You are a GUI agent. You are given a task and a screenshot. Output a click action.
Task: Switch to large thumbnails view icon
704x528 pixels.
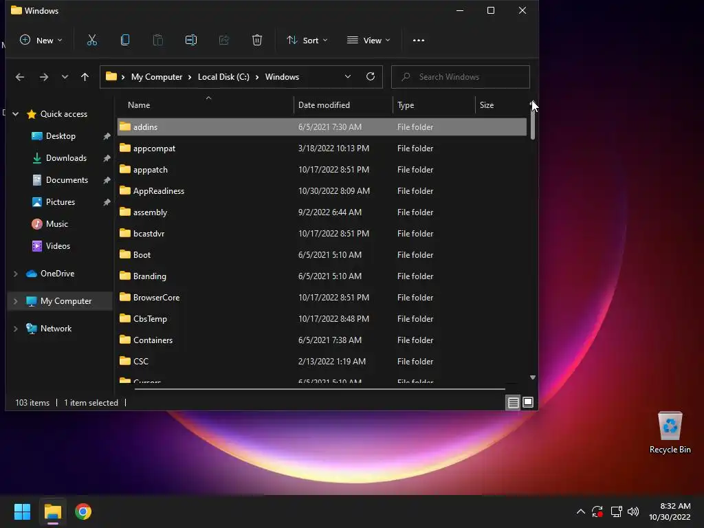(x=528, y=403)
